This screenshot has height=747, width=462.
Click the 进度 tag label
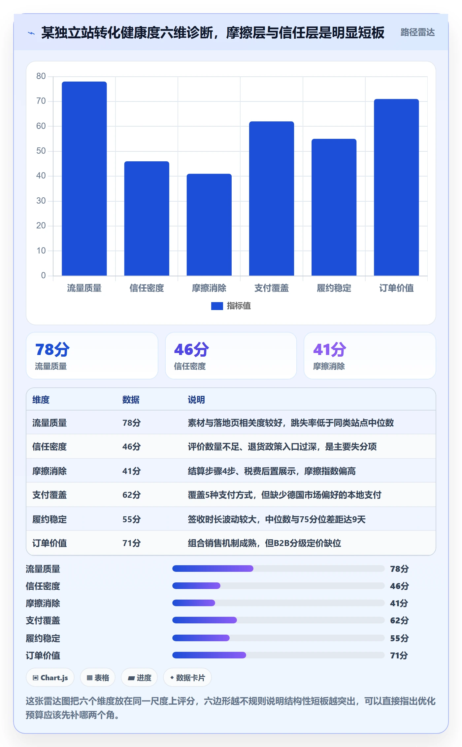click(x=144, y=678)
